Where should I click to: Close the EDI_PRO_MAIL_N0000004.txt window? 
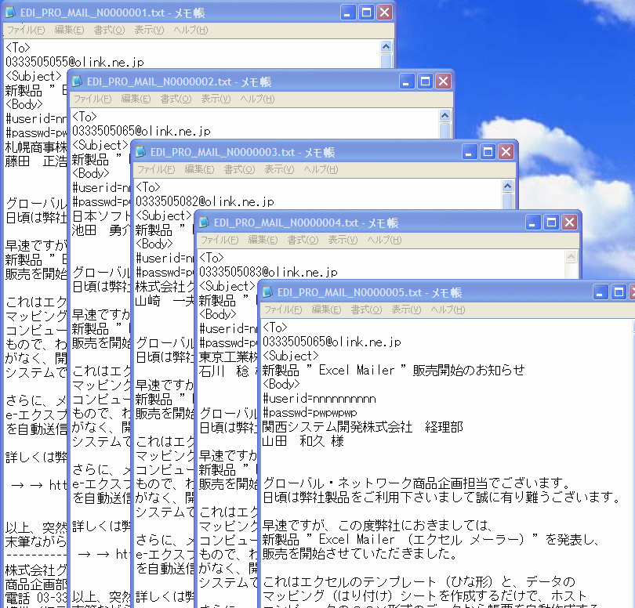pos(570,223)
